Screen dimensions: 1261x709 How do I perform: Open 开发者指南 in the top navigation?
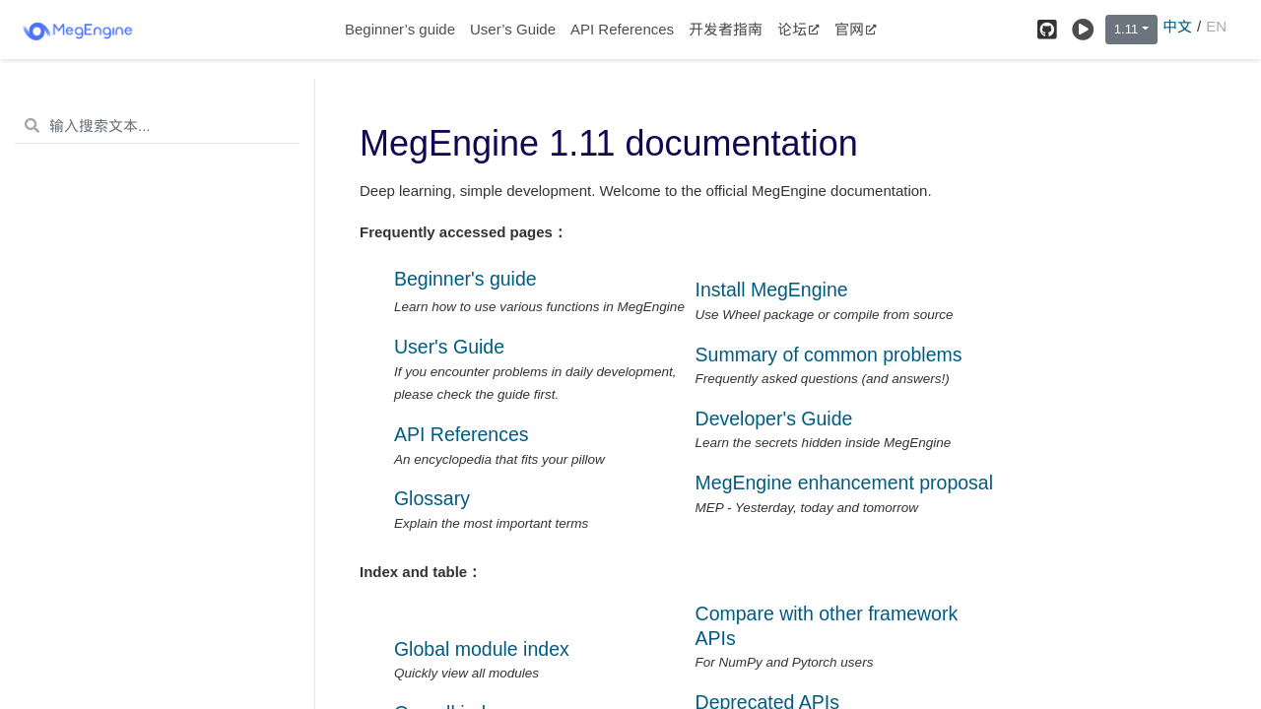tap(726, 30)
